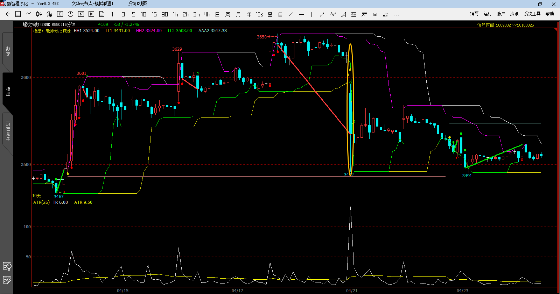Image resolution: width=560 pixels, height=294 pixels.
Task: Toggle the 15-minute period button
Action: [x=154, y=14]
